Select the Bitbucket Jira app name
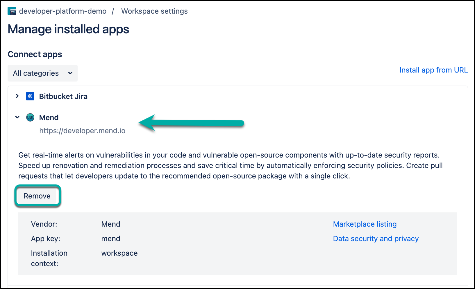Image resolution: width=475 pixels, height=289 pixels. [x=63, y=96]
